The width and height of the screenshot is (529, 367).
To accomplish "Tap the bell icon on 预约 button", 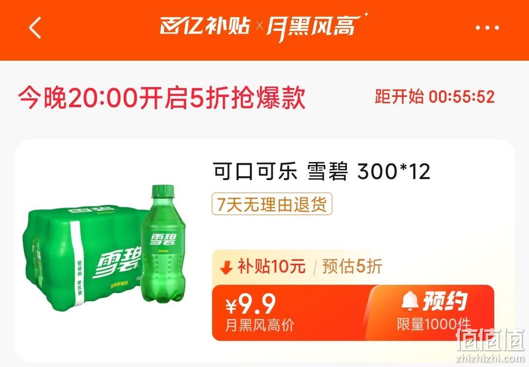I will point(410,301).
